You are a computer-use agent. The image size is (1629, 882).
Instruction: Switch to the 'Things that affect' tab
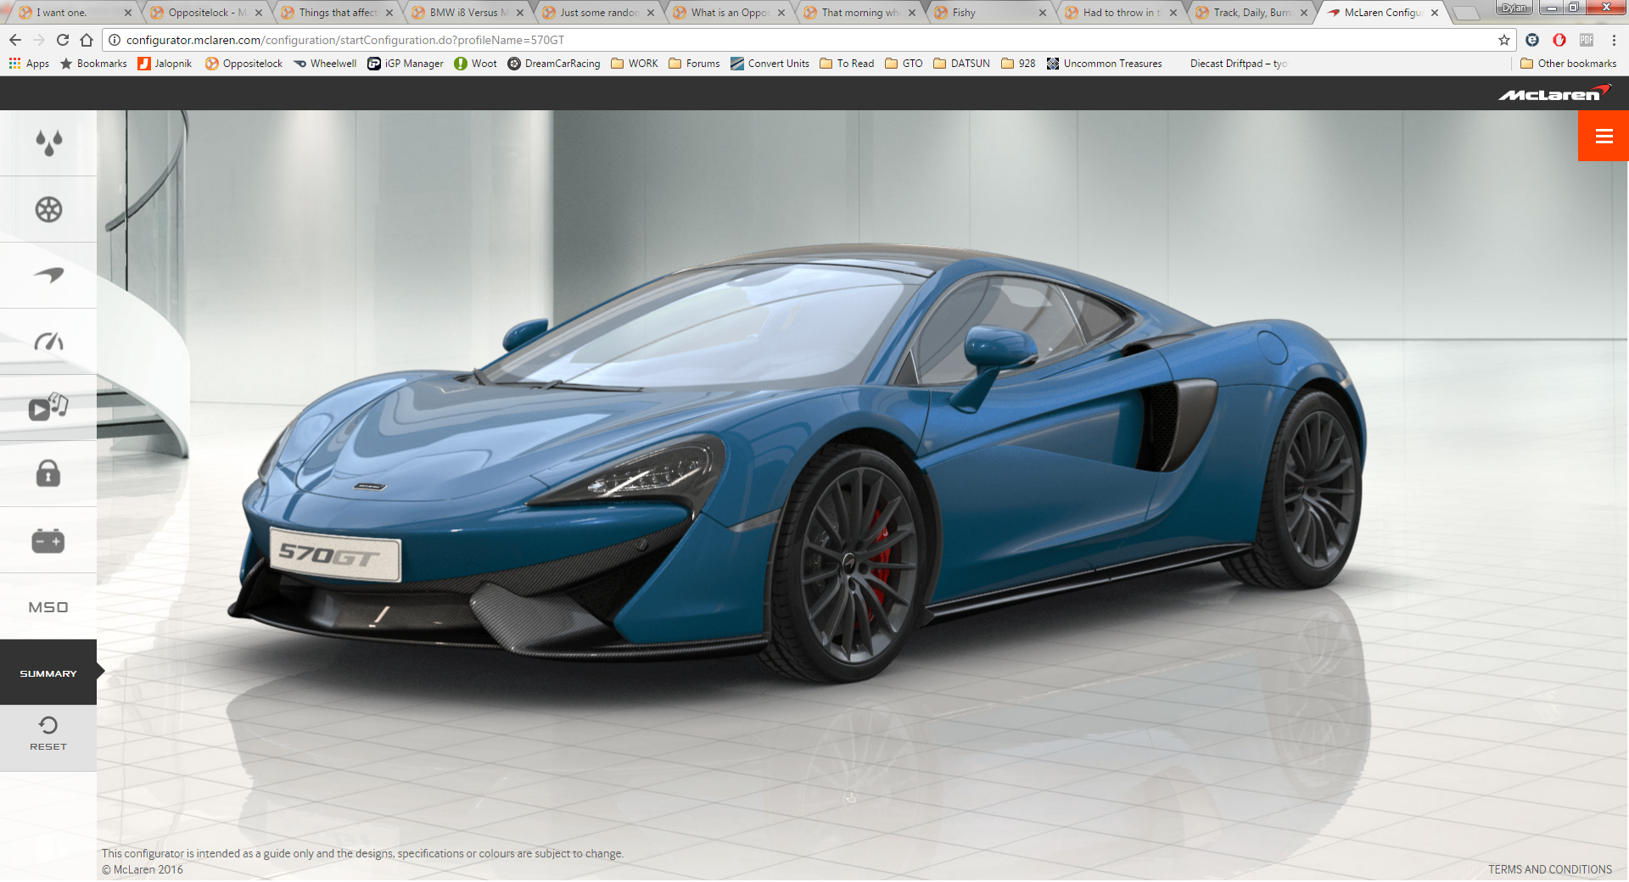click(x=338, y=13)
